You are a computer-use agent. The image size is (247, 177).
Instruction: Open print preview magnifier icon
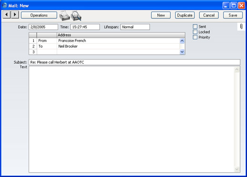tap(76, 16)
